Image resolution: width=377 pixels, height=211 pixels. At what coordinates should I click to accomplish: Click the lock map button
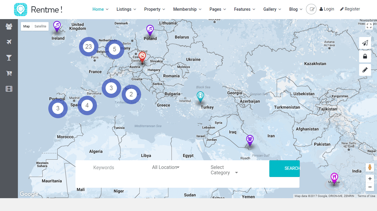pos(365,56)
